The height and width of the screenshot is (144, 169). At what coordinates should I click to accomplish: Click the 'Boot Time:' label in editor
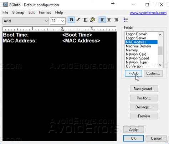[x=16, y=35]
